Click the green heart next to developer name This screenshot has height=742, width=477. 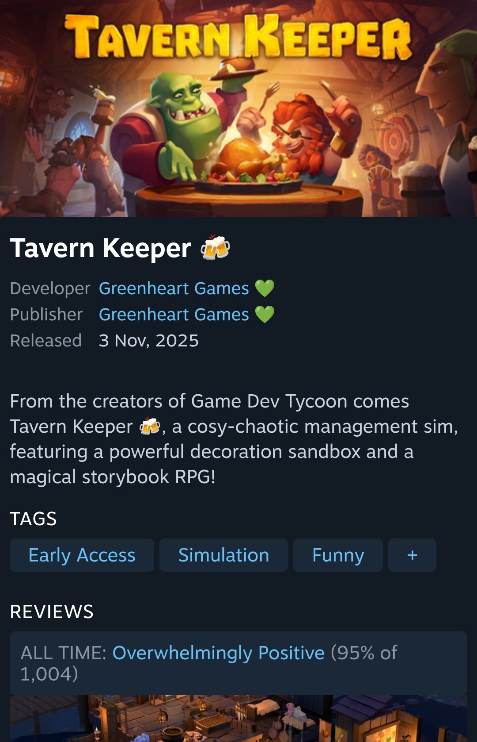pyautogui.click(x=265, y=288)
